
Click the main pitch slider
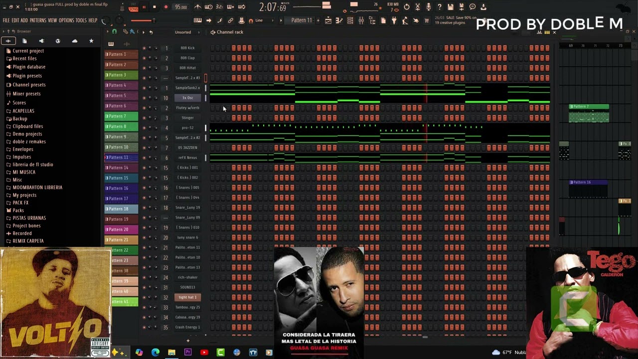pos(142,20)
